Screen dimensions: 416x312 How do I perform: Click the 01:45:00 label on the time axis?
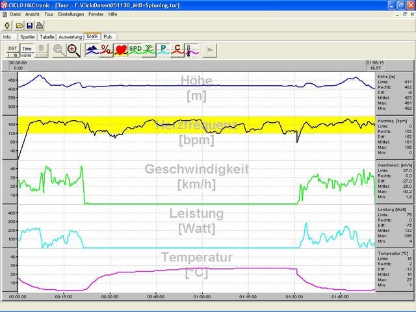(341, 296)
